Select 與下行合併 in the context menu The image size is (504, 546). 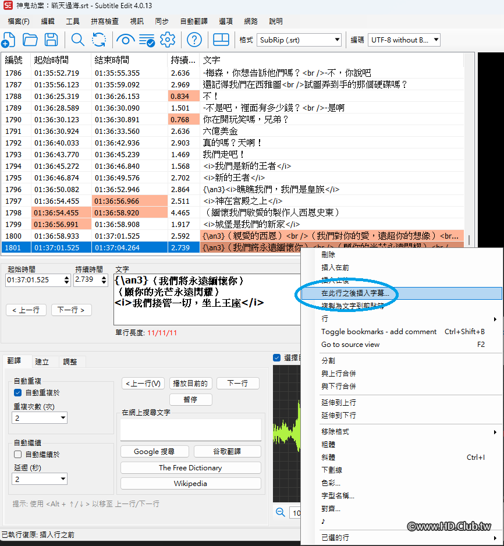click(x=402, y=386)
